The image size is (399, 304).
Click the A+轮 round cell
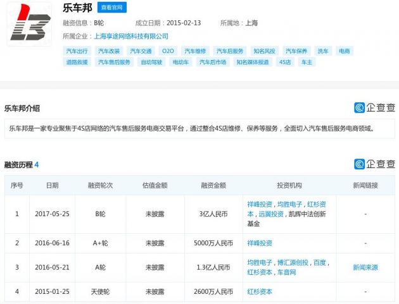click(100, 243)
